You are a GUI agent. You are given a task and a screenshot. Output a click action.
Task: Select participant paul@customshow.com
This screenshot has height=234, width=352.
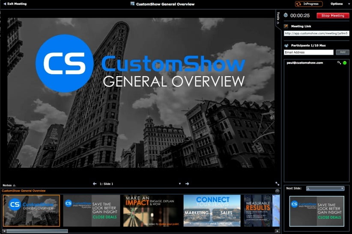[x=304, y=63]
